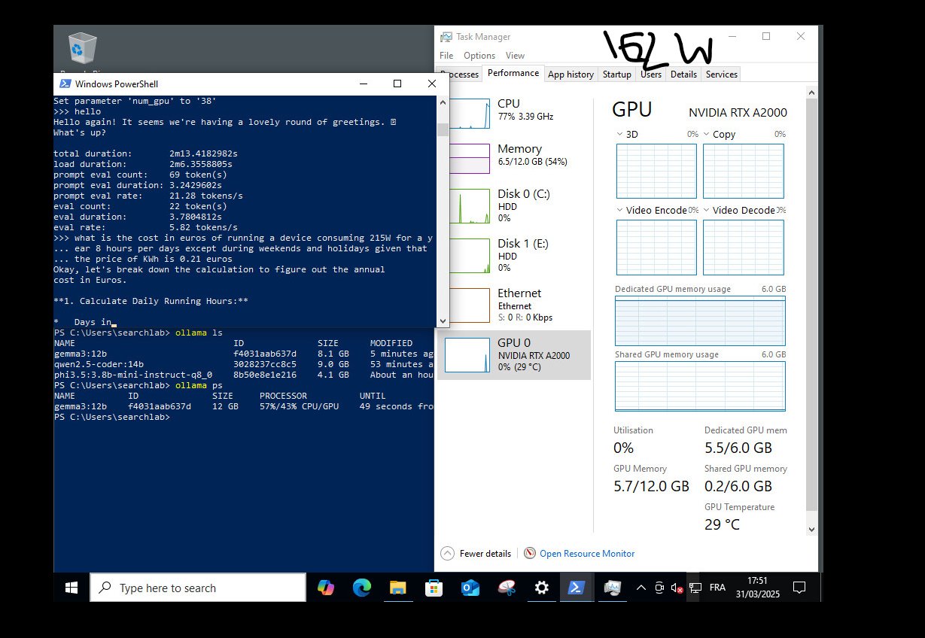
Task: Change FRA input language
Action: (717, 588)
